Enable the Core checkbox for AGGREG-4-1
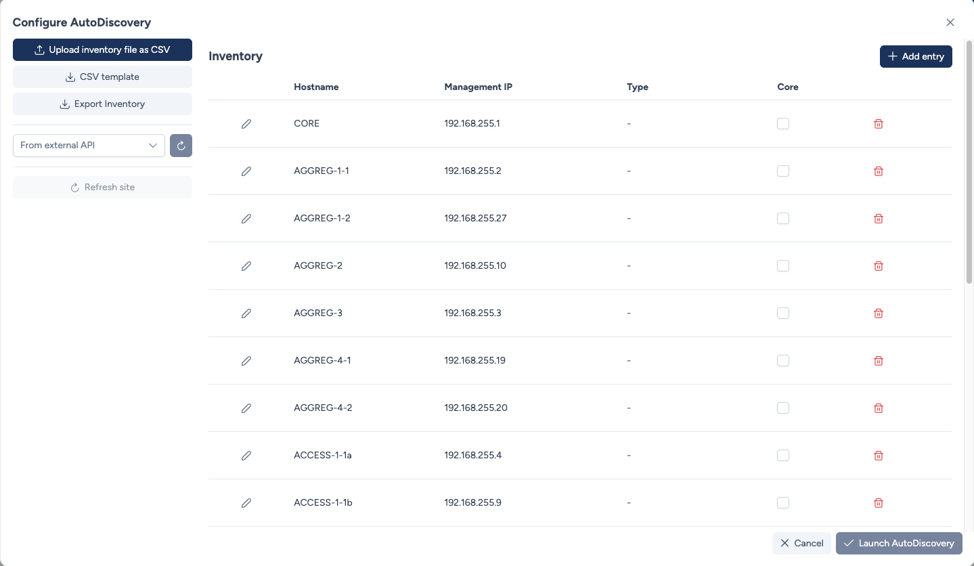 (x=783, y=361)
